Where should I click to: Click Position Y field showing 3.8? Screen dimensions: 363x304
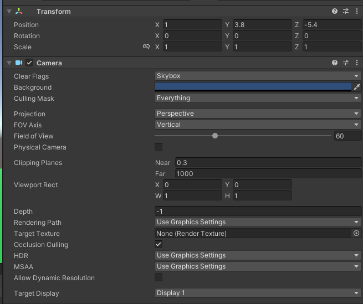pyautogui.click(x=262, y=24)
